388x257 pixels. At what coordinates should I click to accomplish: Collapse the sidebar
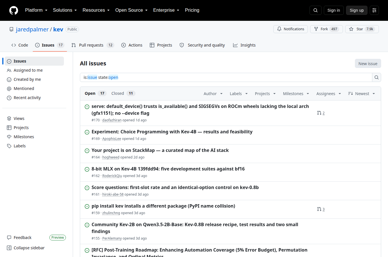click(26, 248)
